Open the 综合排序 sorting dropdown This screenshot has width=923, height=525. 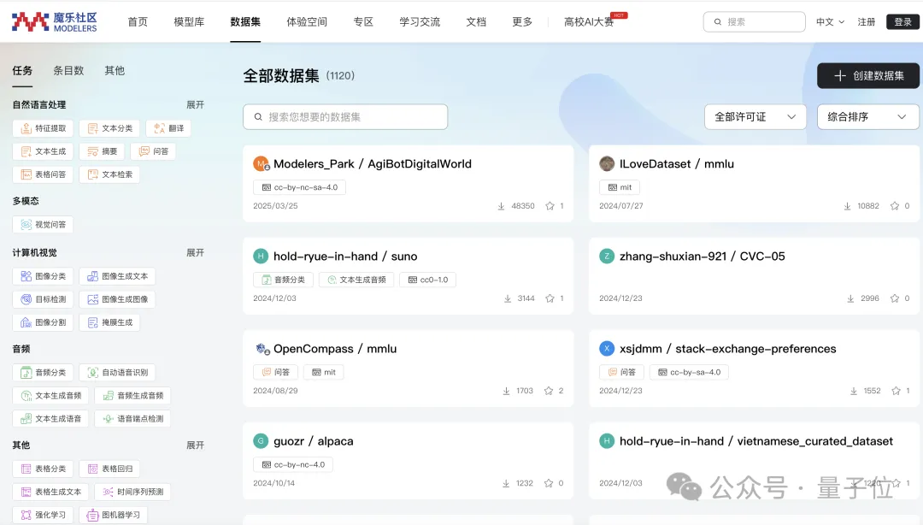867,116
